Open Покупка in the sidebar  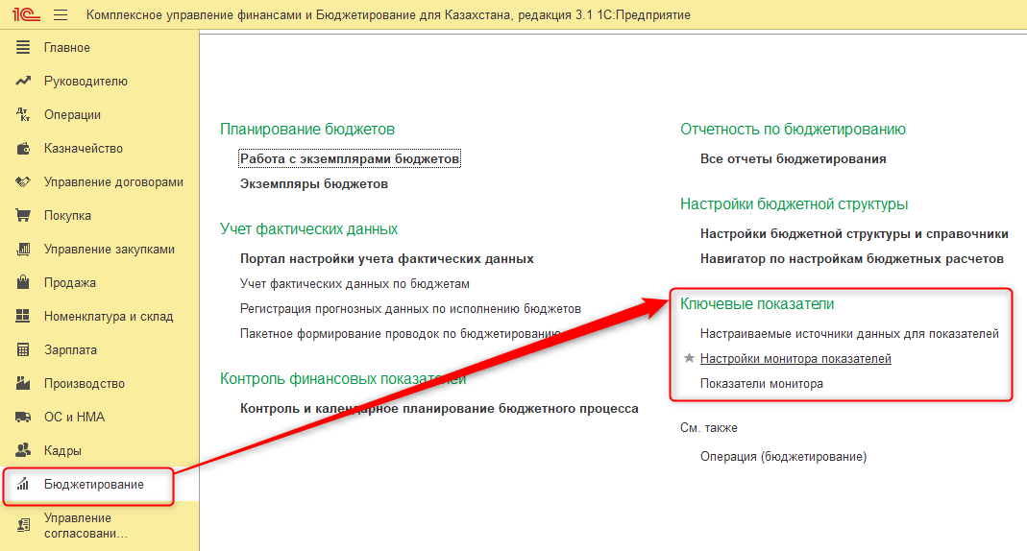coord(67,215)
